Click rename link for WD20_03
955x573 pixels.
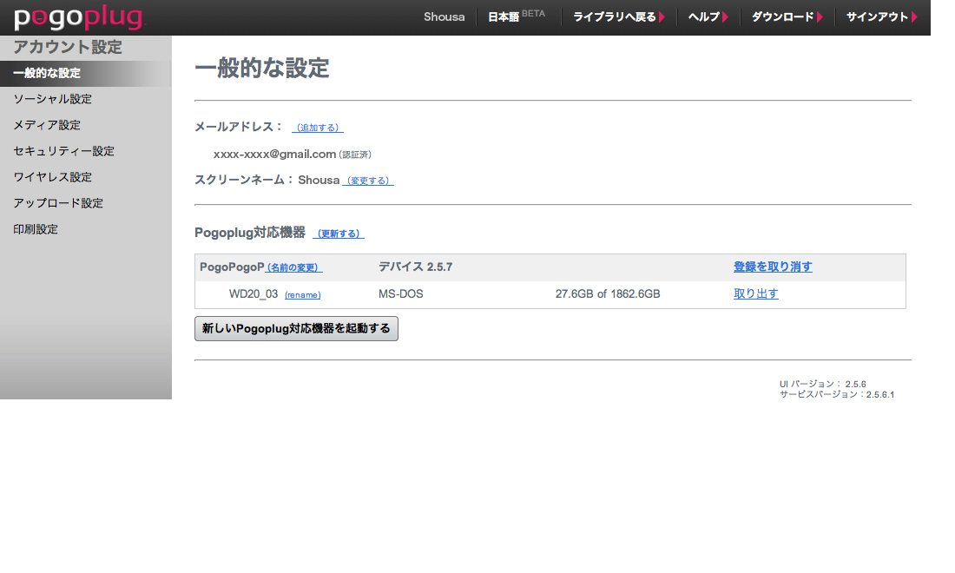tap(303, 294)
